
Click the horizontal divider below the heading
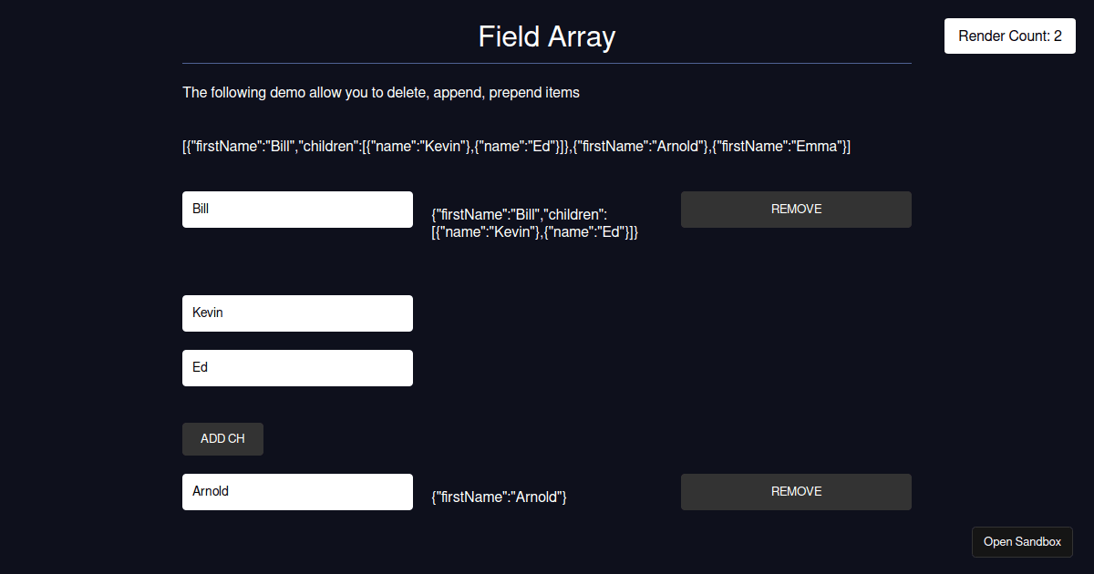point(547,64)
